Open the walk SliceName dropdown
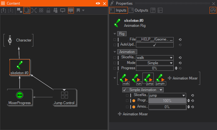Viewport: 217px width, 130px height. coord(155,58)
